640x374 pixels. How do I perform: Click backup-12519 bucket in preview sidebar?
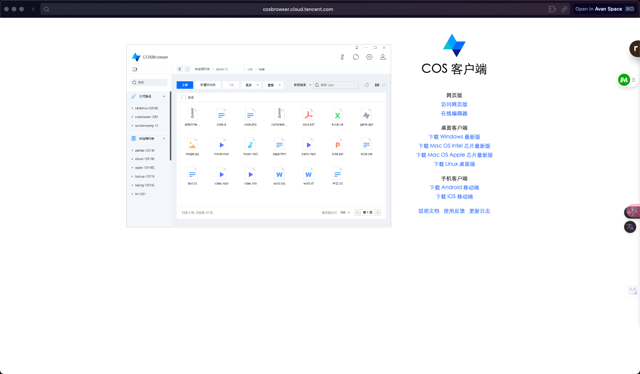pyautogui.click(x=144, y=177)
